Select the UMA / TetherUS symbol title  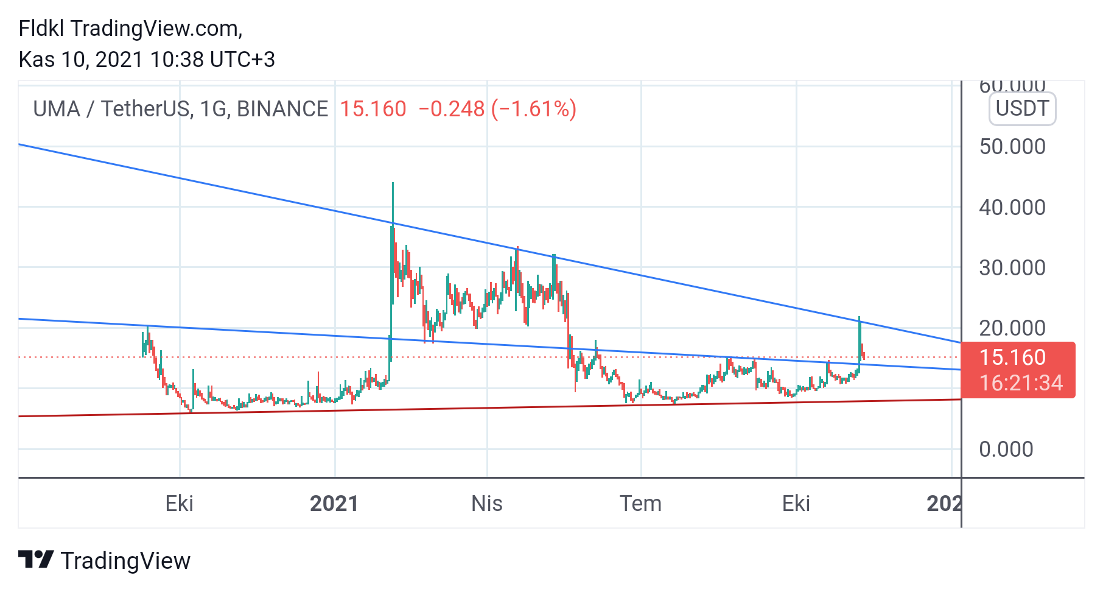click(180, 109)
